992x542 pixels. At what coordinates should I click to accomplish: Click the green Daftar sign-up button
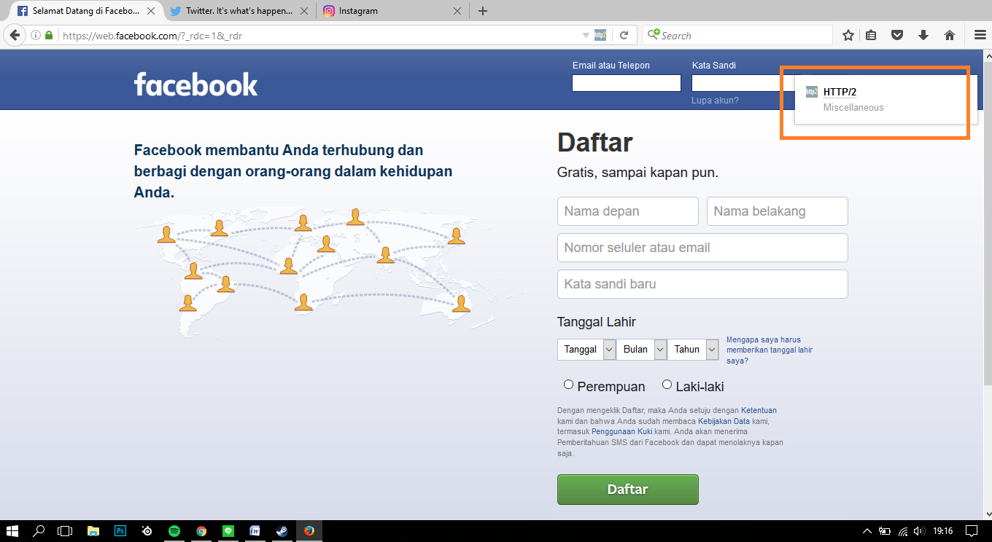coord(627,490)
